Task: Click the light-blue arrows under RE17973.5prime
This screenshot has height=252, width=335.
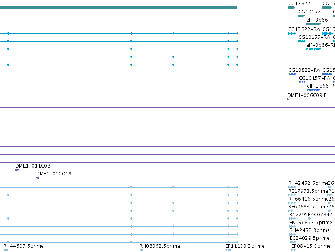Action: tap(292, 195)
